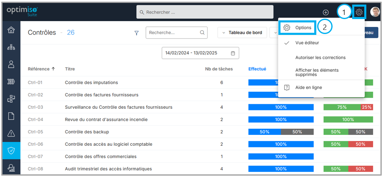This screenshot has height=176, width=383.
Task: Open the organization chart sidebar icon
Action: [x=11, y=47]
